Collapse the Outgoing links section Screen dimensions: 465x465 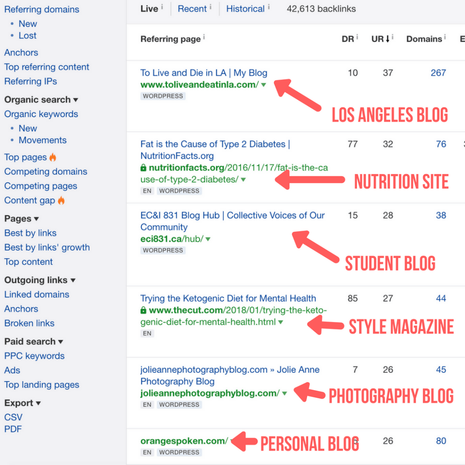(x=40, y=280)
